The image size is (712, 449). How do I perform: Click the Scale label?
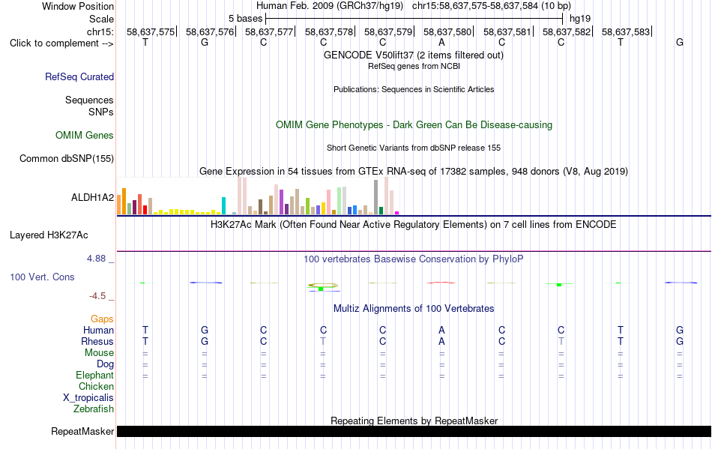tap(101, 19)
